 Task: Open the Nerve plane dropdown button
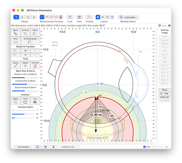coord(35,32)
